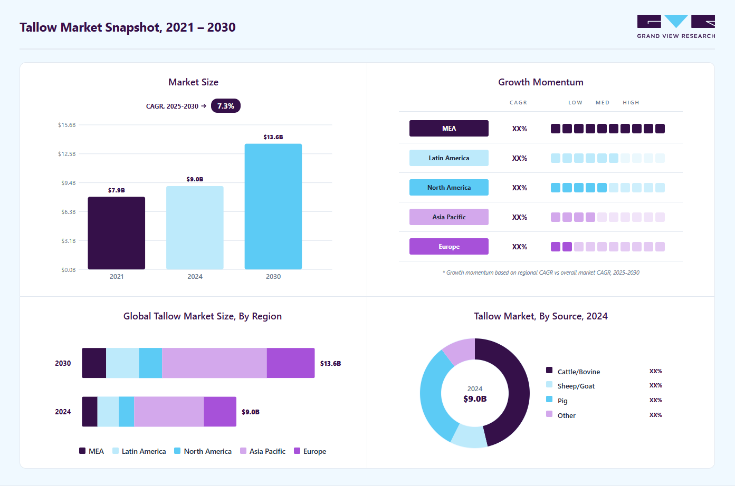This screenshot has height=486, width=735.
Task: Click the Other source XX% share value
Action: point(656,415)
